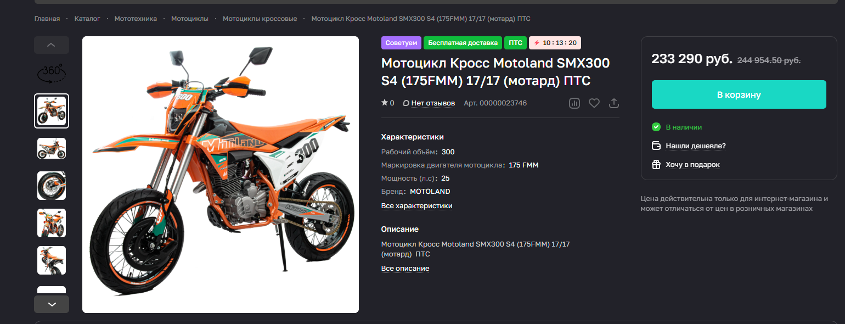845x324 pixels.
Task: Move thumbnail list up with the chevron
Action: [x=52, y=45]
